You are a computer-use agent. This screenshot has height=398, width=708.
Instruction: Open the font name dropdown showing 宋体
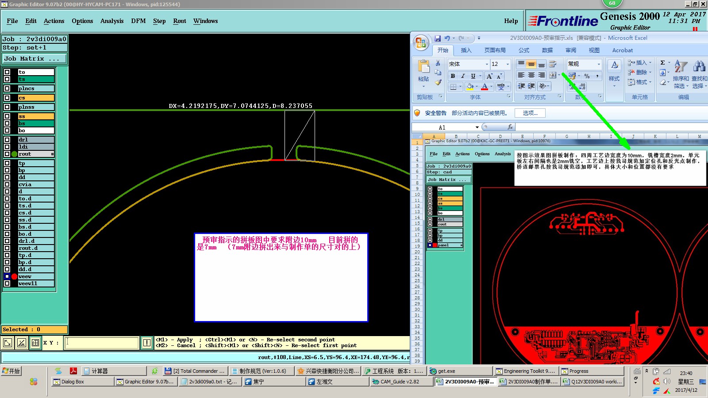(x=487, y=64)
